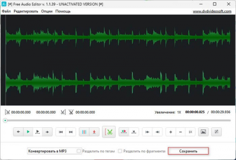The width and height of the screenshot is (236, 160).
Task: Enable the Разделить по фрагментам checkbox
Action: 120,151
